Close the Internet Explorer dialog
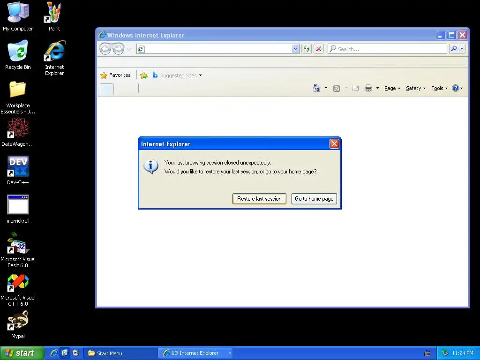The height and width of the screenshot is (360, 480). click(x=334, y=143)
